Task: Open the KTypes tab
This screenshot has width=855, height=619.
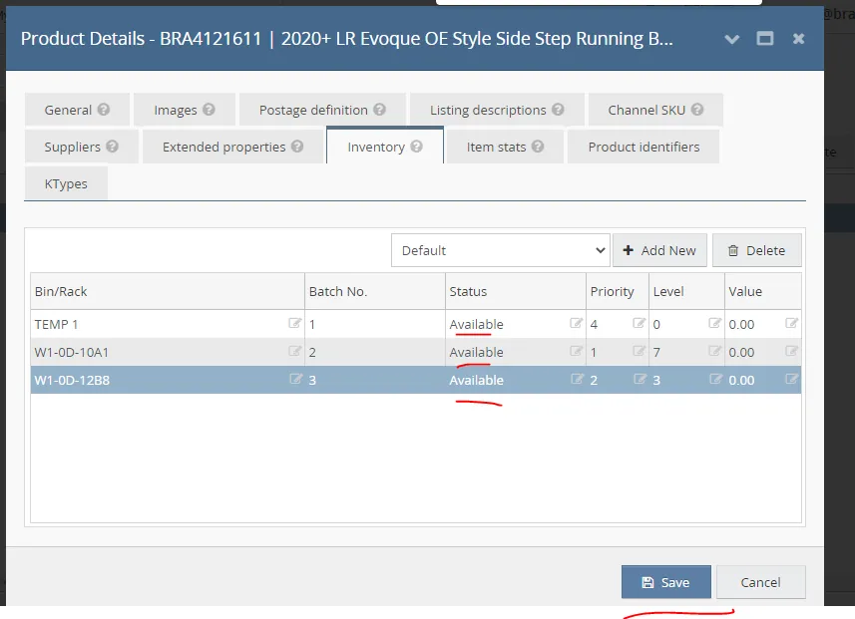Action: 66,183
